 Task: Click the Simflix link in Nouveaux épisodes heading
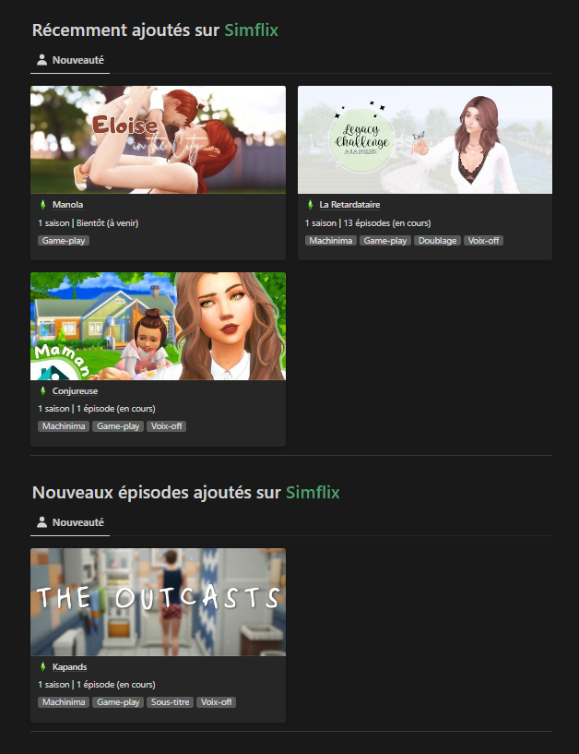(313, 493)
